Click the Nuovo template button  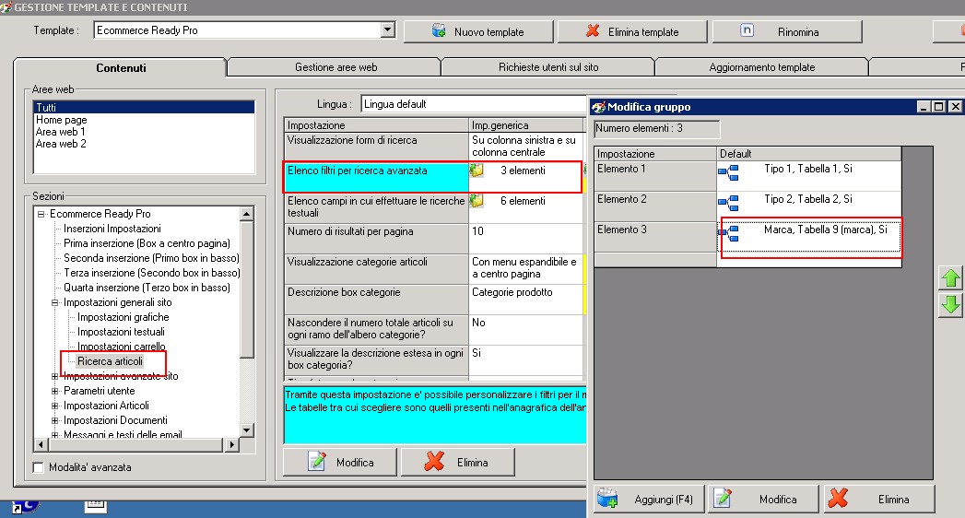point(478,31)
